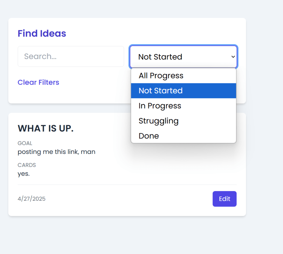The width and height of the screenshot is (283, 254).
Task: Click the goal text "posting me this link, man"
Action: coord(56,152)
